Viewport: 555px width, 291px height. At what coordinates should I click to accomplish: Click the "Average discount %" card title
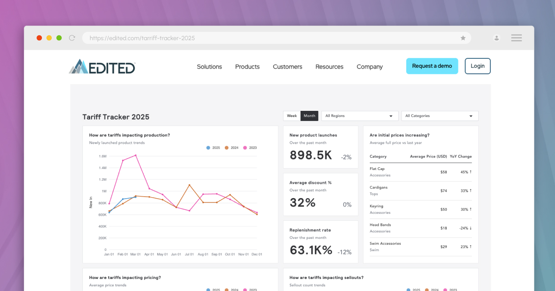click(x=310, y=182)
